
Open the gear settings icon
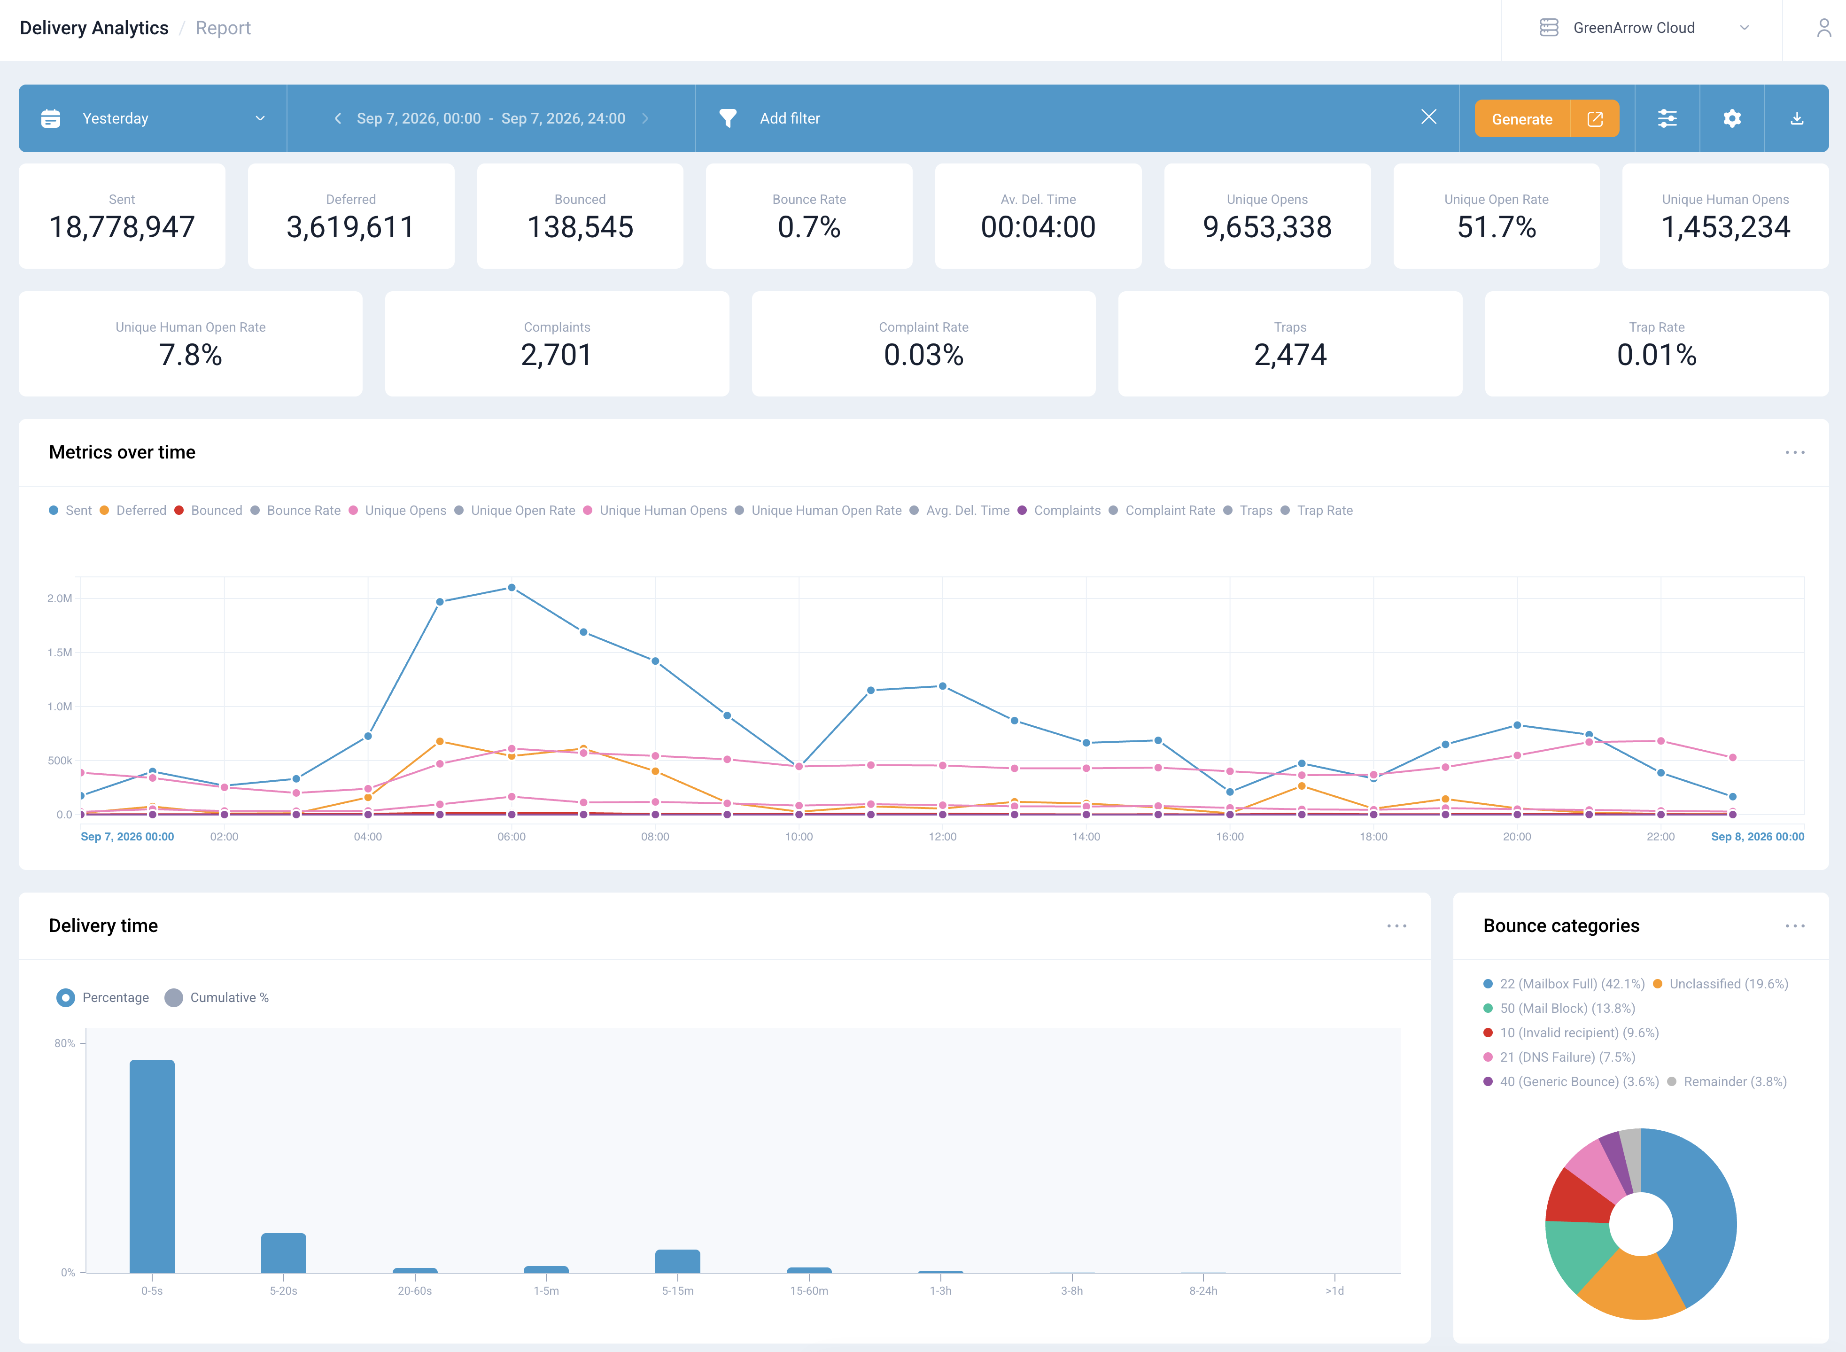point(1732,119)
